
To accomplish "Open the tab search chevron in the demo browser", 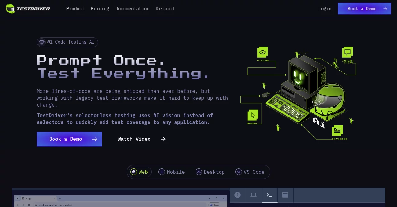I will click(17, 198).
